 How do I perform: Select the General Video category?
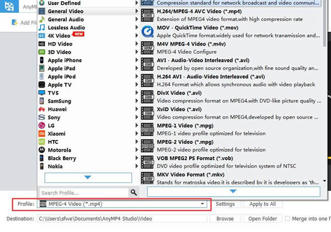pyautogui.click(x=88, y=11)
